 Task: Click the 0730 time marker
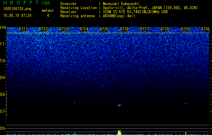pos(205,29)
